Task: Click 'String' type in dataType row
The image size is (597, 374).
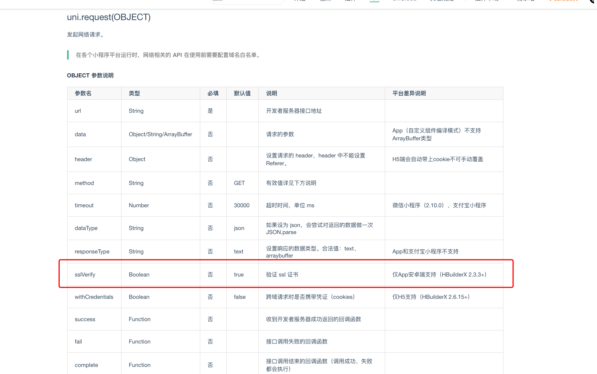Action: click(136, 228)
